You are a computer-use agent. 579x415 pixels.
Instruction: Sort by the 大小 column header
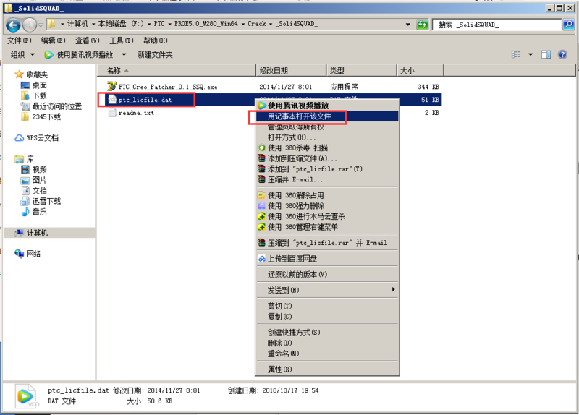(420, 70)
